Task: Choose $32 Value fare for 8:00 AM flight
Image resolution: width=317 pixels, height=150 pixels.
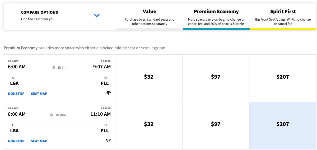Action: (149, 124)
